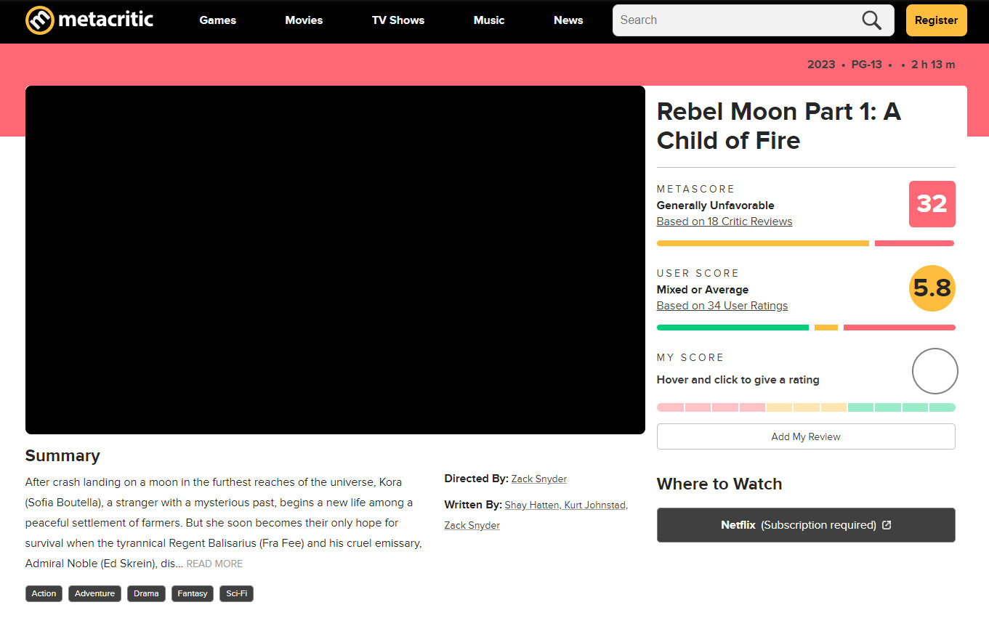The height and width of the screenshot is (642, 989).
Task: Click the red Metascore 32 badge
Action: click(x=932, y=204)
